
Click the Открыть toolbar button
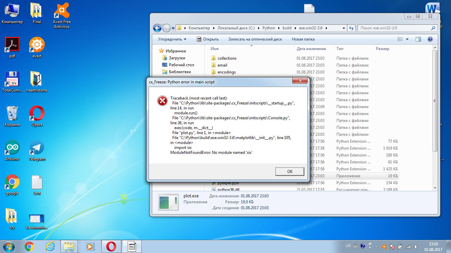[208, 39]
